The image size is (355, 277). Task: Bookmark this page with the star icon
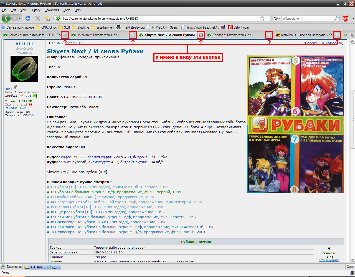[262, 18]
